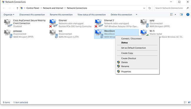Image resolution: width=191 pixels, height=109 pixels.
Task: Navigate back with the back arrow
Action: click(x=4, y=8)
